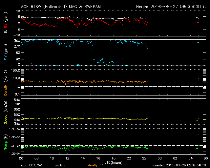Click the '270' tick on Phi axis
Screen dimensions: 210x168
point(17,46)
